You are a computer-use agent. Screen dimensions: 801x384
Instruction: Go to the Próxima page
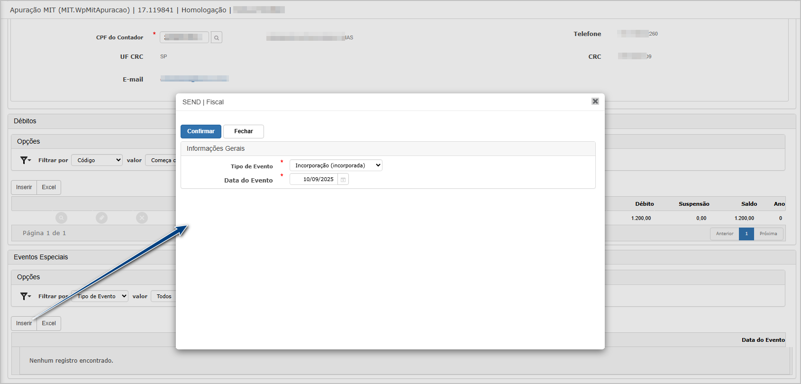coord(768,234)
